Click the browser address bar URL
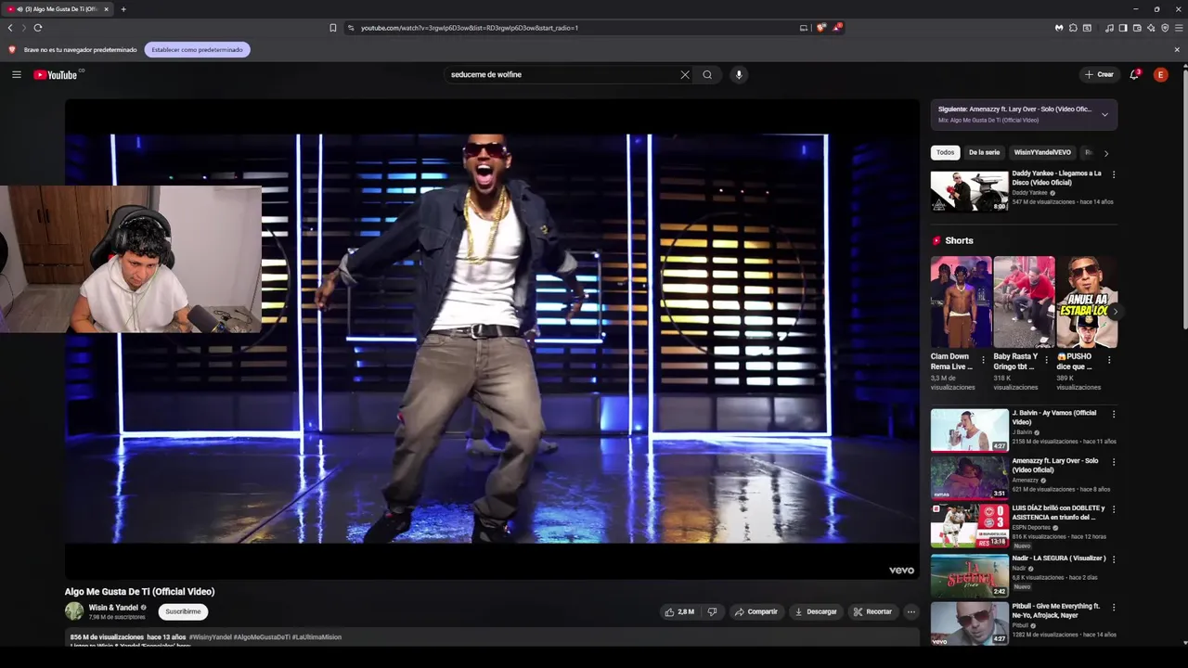The height and width of the screenshot is (668, 1188). (470, 28)
